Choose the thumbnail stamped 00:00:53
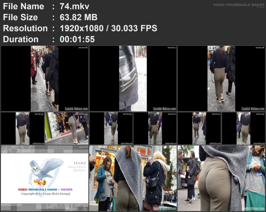This screenshot has height=212, width=266. coord(111,128)
